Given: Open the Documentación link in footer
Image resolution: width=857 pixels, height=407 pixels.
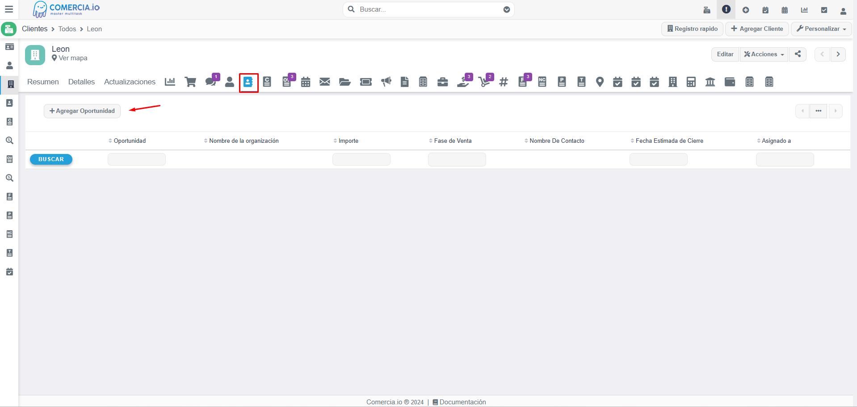Looking at the screenshot, I should [x=459, y=402].
